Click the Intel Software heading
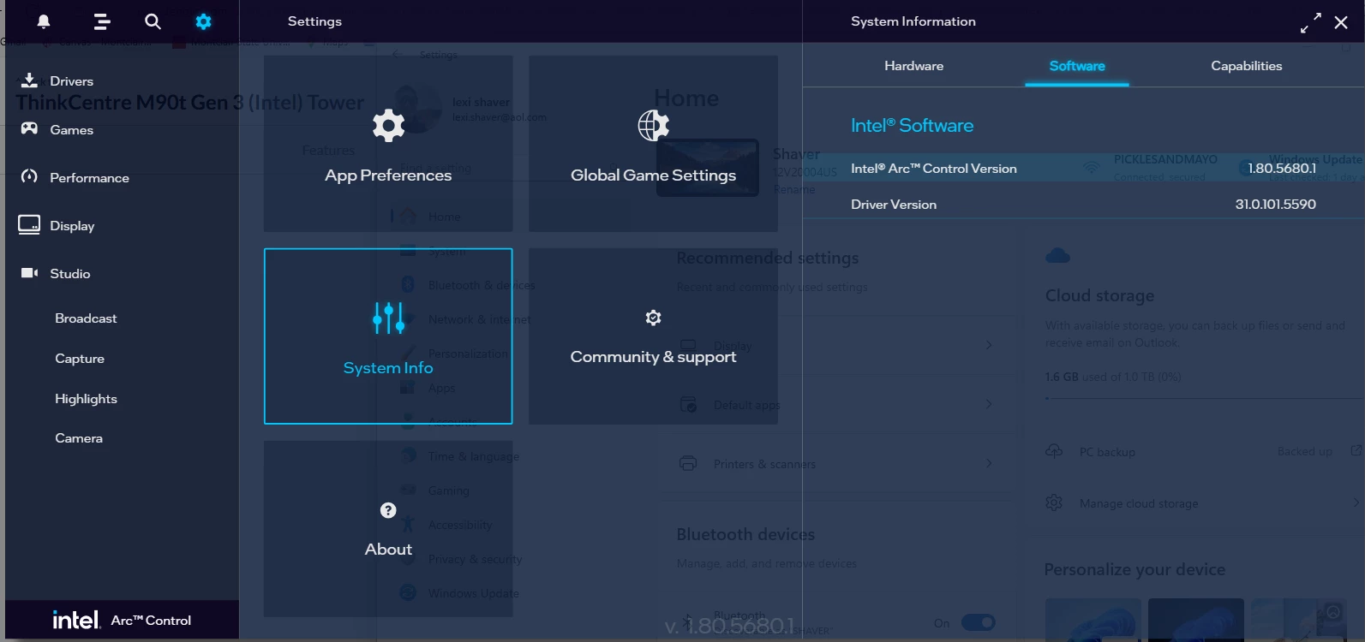 [x=912, y=126]
